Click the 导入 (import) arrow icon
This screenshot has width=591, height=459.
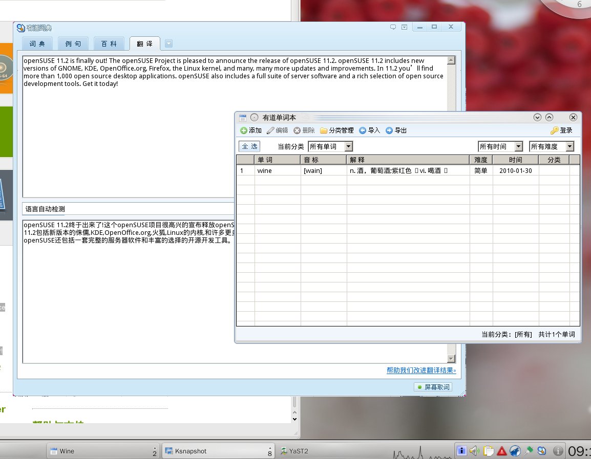click(x=363, y=130)
